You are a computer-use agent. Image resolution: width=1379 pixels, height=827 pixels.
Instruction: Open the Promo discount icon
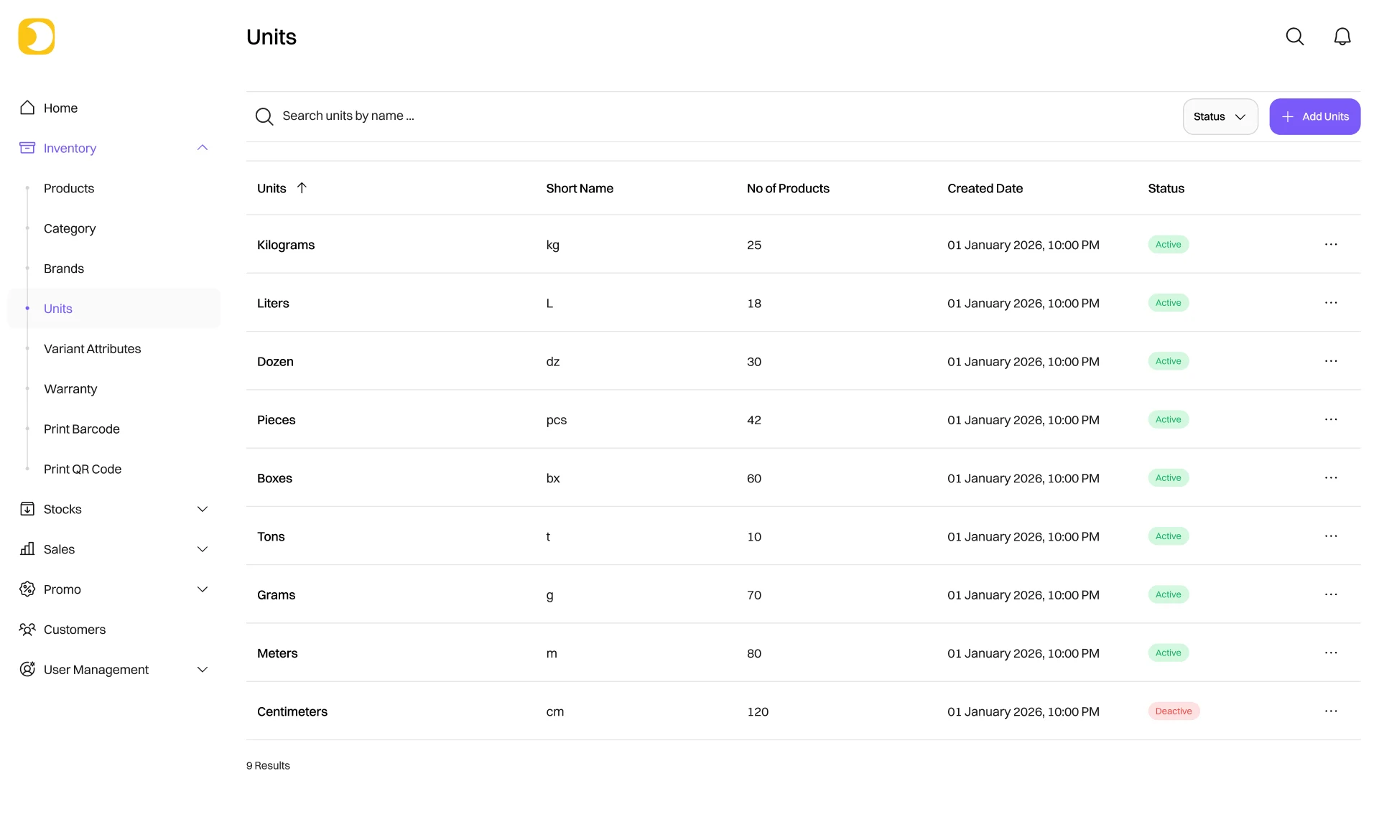(27, 589)
